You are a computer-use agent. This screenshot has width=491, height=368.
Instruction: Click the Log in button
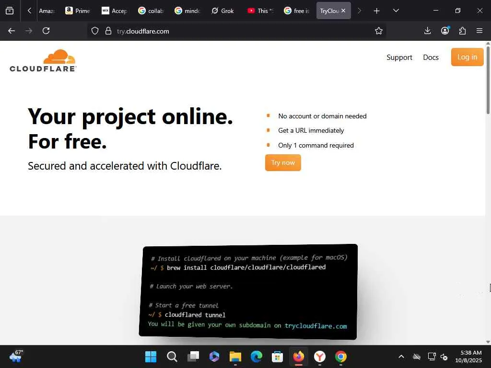click(x=467, y=57)
